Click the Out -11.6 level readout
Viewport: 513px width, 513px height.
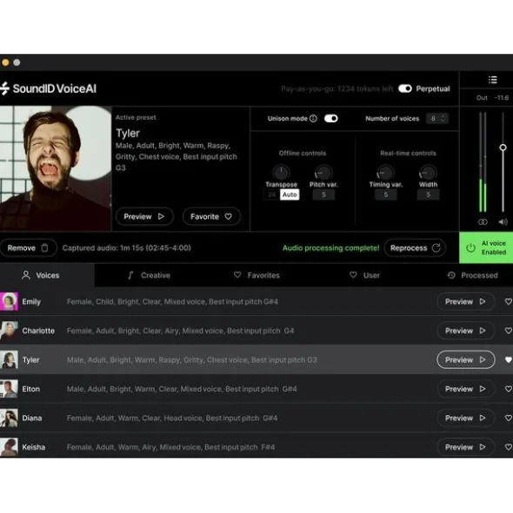492,97
